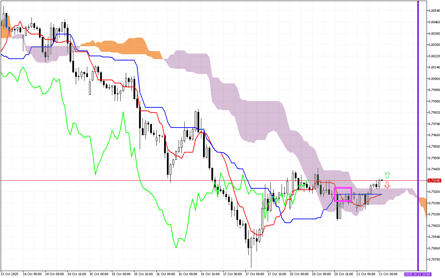Click the 13 Oct 2025 time label
Viewport: 445px width, 278px height.
(x=10, y=274)
